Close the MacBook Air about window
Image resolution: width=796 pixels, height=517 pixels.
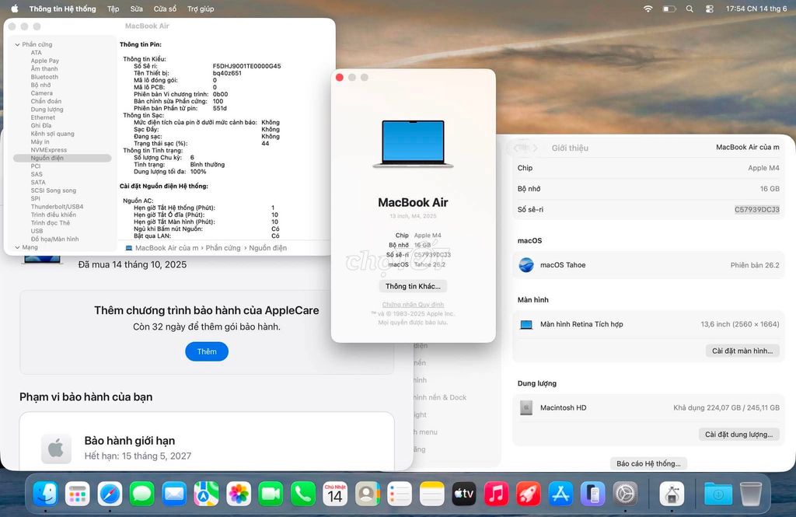point(340,77)
